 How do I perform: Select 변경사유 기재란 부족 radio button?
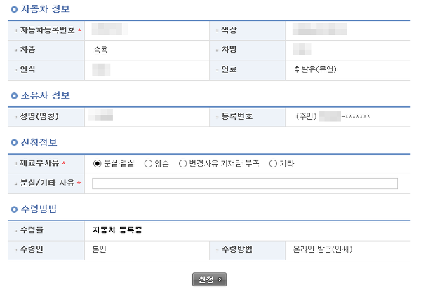[x=182, y=163]
